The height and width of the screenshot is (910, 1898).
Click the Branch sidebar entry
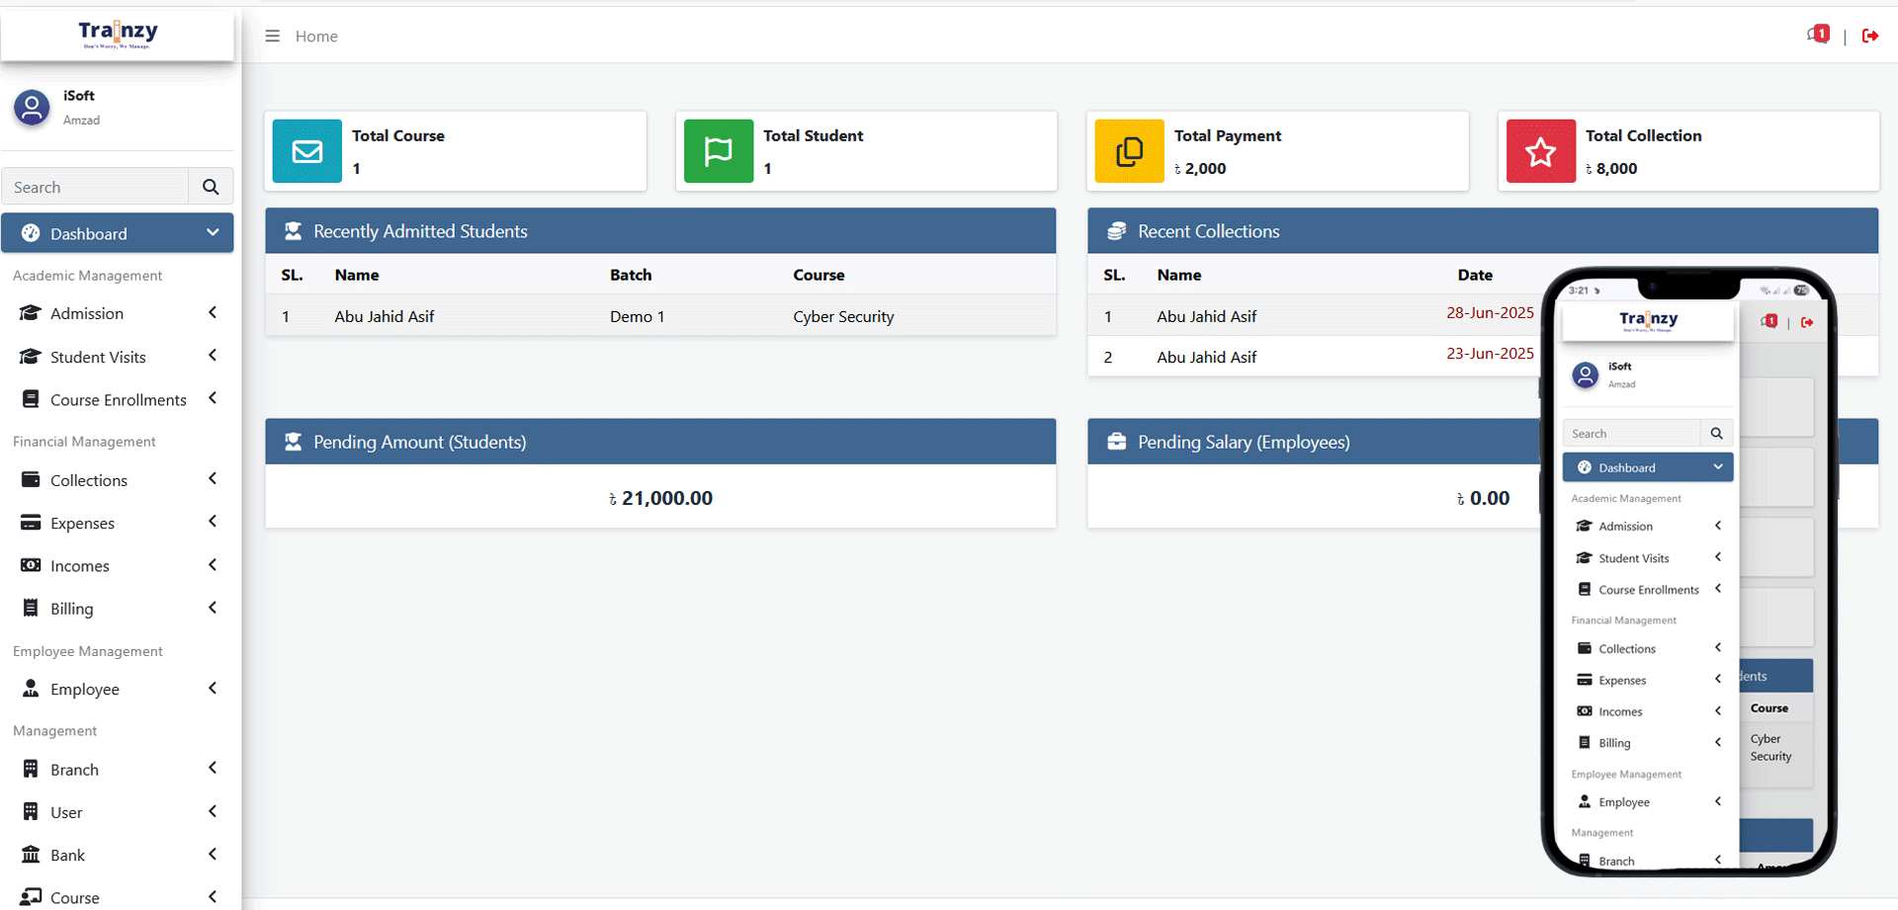[x=74, y=769]
